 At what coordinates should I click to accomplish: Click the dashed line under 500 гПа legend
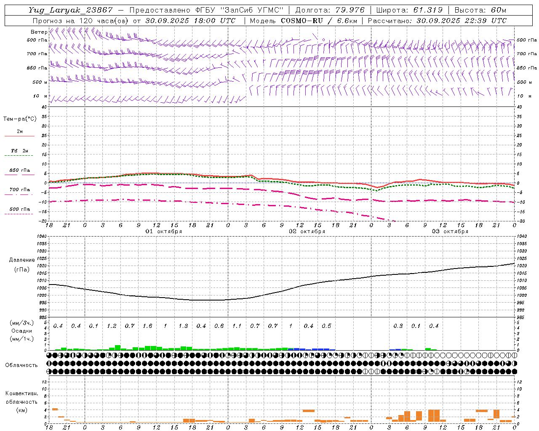[19, 214]
